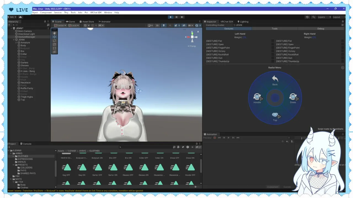The image size is (353, 198).
Task: Open the Layers dropdown
Action: (324, 17)
